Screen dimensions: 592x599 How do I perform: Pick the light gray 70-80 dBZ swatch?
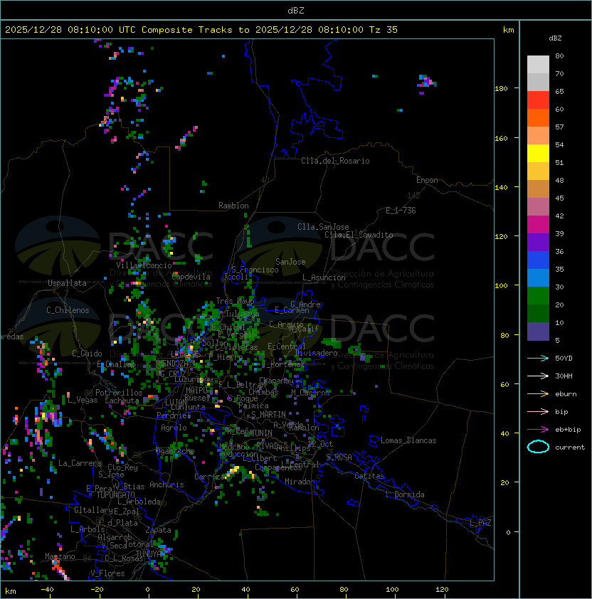tap(538, 65)
